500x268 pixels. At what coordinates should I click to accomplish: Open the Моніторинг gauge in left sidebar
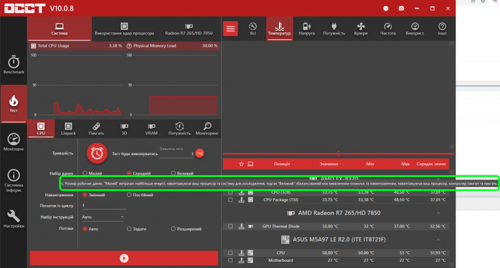pos(13,141)
